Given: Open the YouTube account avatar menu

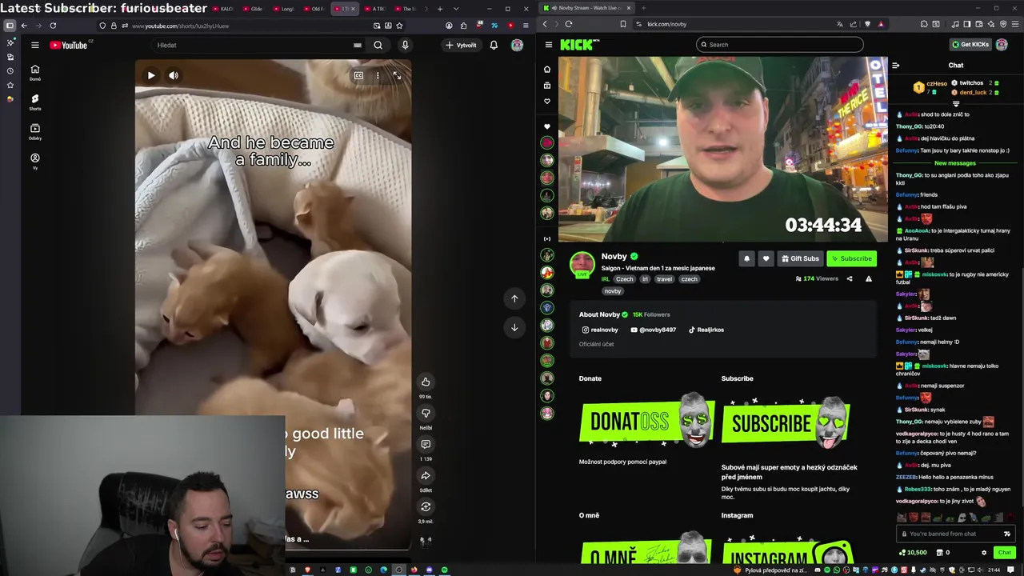Looking at the screenshot, I should (517, 45).
